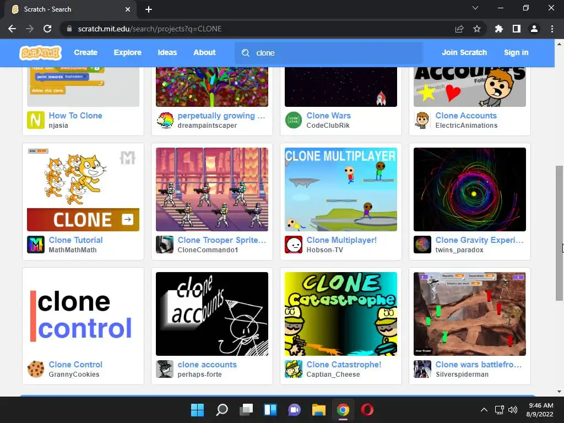Click the perhaps-forte user avatar
The height and width of the screenshot is (423, 564).
(165, 369)
